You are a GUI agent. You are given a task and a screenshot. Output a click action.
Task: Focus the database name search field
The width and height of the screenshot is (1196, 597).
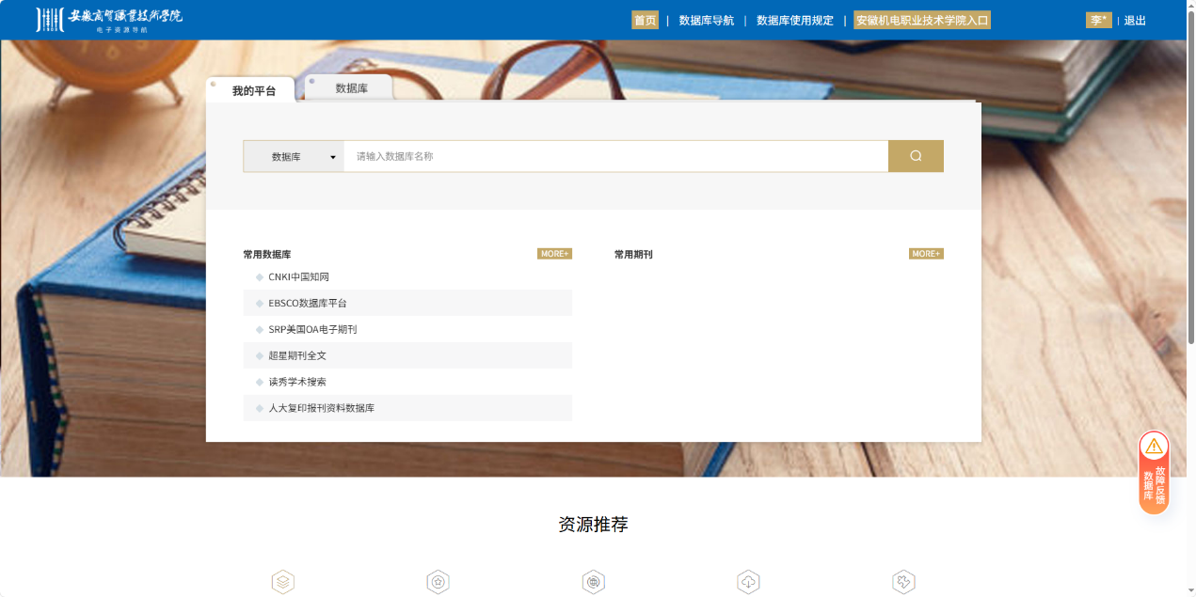point(615,157)
